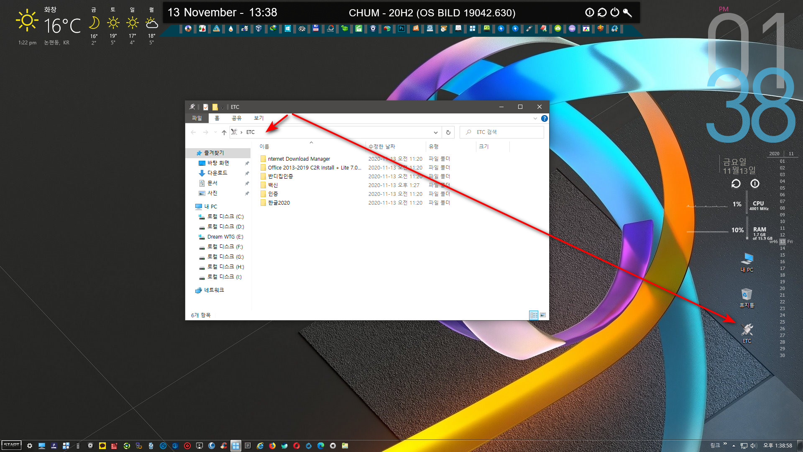Click the KakaoTalk yellow icon in taskbar
This screenshot has width=803, height=452.
102,446
